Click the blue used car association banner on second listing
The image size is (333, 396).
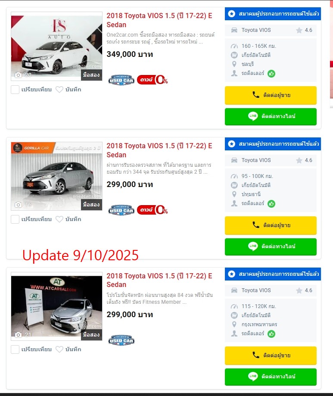273,144
